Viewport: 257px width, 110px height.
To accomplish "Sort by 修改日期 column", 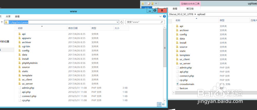I will tap(79, 28).
